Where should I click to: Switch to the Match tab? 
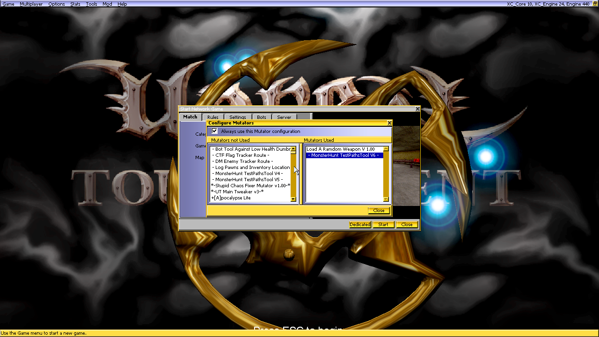[x=190, y=117]
